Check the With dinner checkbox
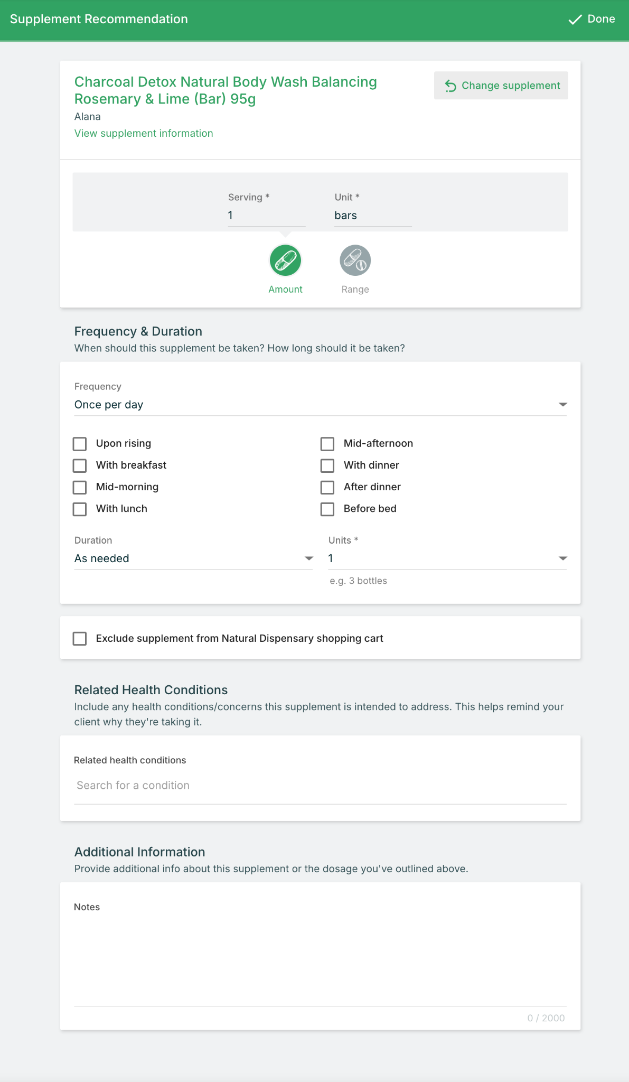 point(327,465)
